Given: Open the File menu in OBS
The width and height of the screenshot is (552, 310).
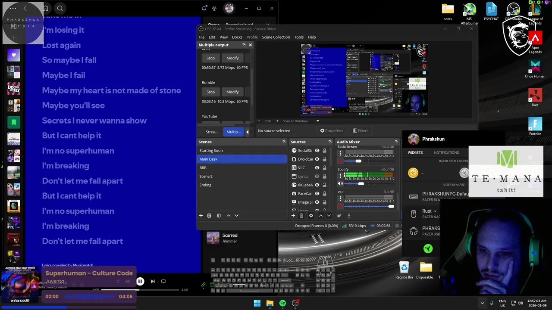Looking at the screenshot, I should pos(201,37).
